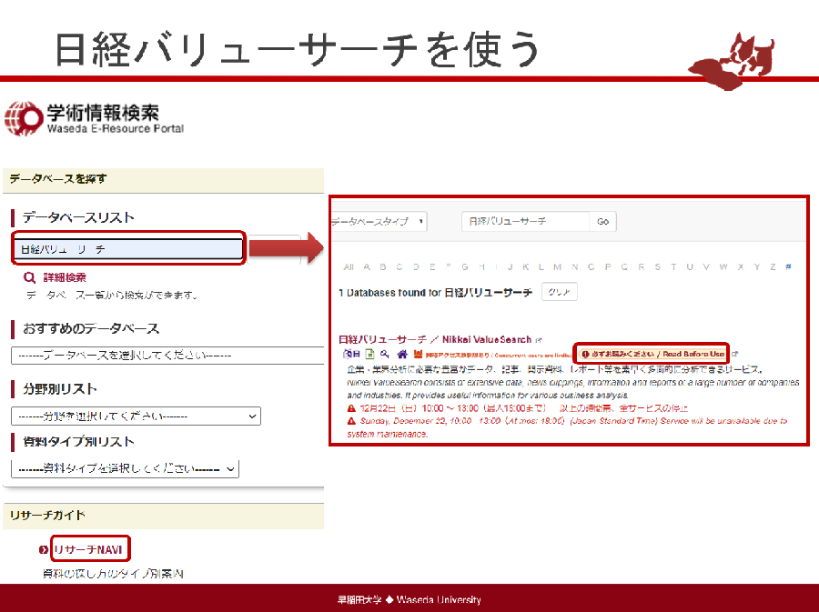
Task: Open the green document icon in the result row
Action: click(x=369, y=355)
